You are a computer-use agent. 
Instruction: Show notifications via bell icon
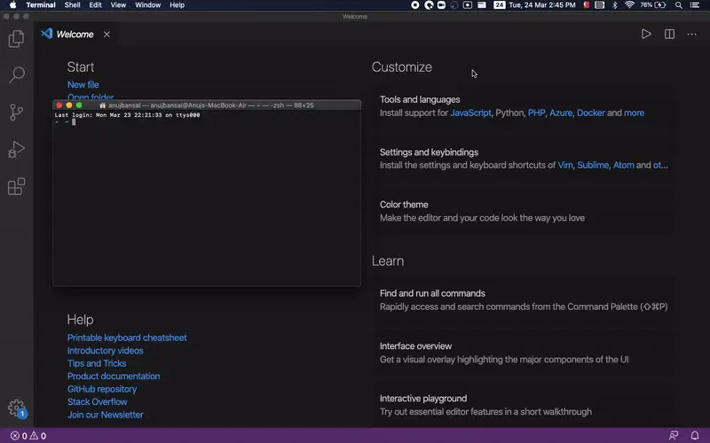coord(695,436)
